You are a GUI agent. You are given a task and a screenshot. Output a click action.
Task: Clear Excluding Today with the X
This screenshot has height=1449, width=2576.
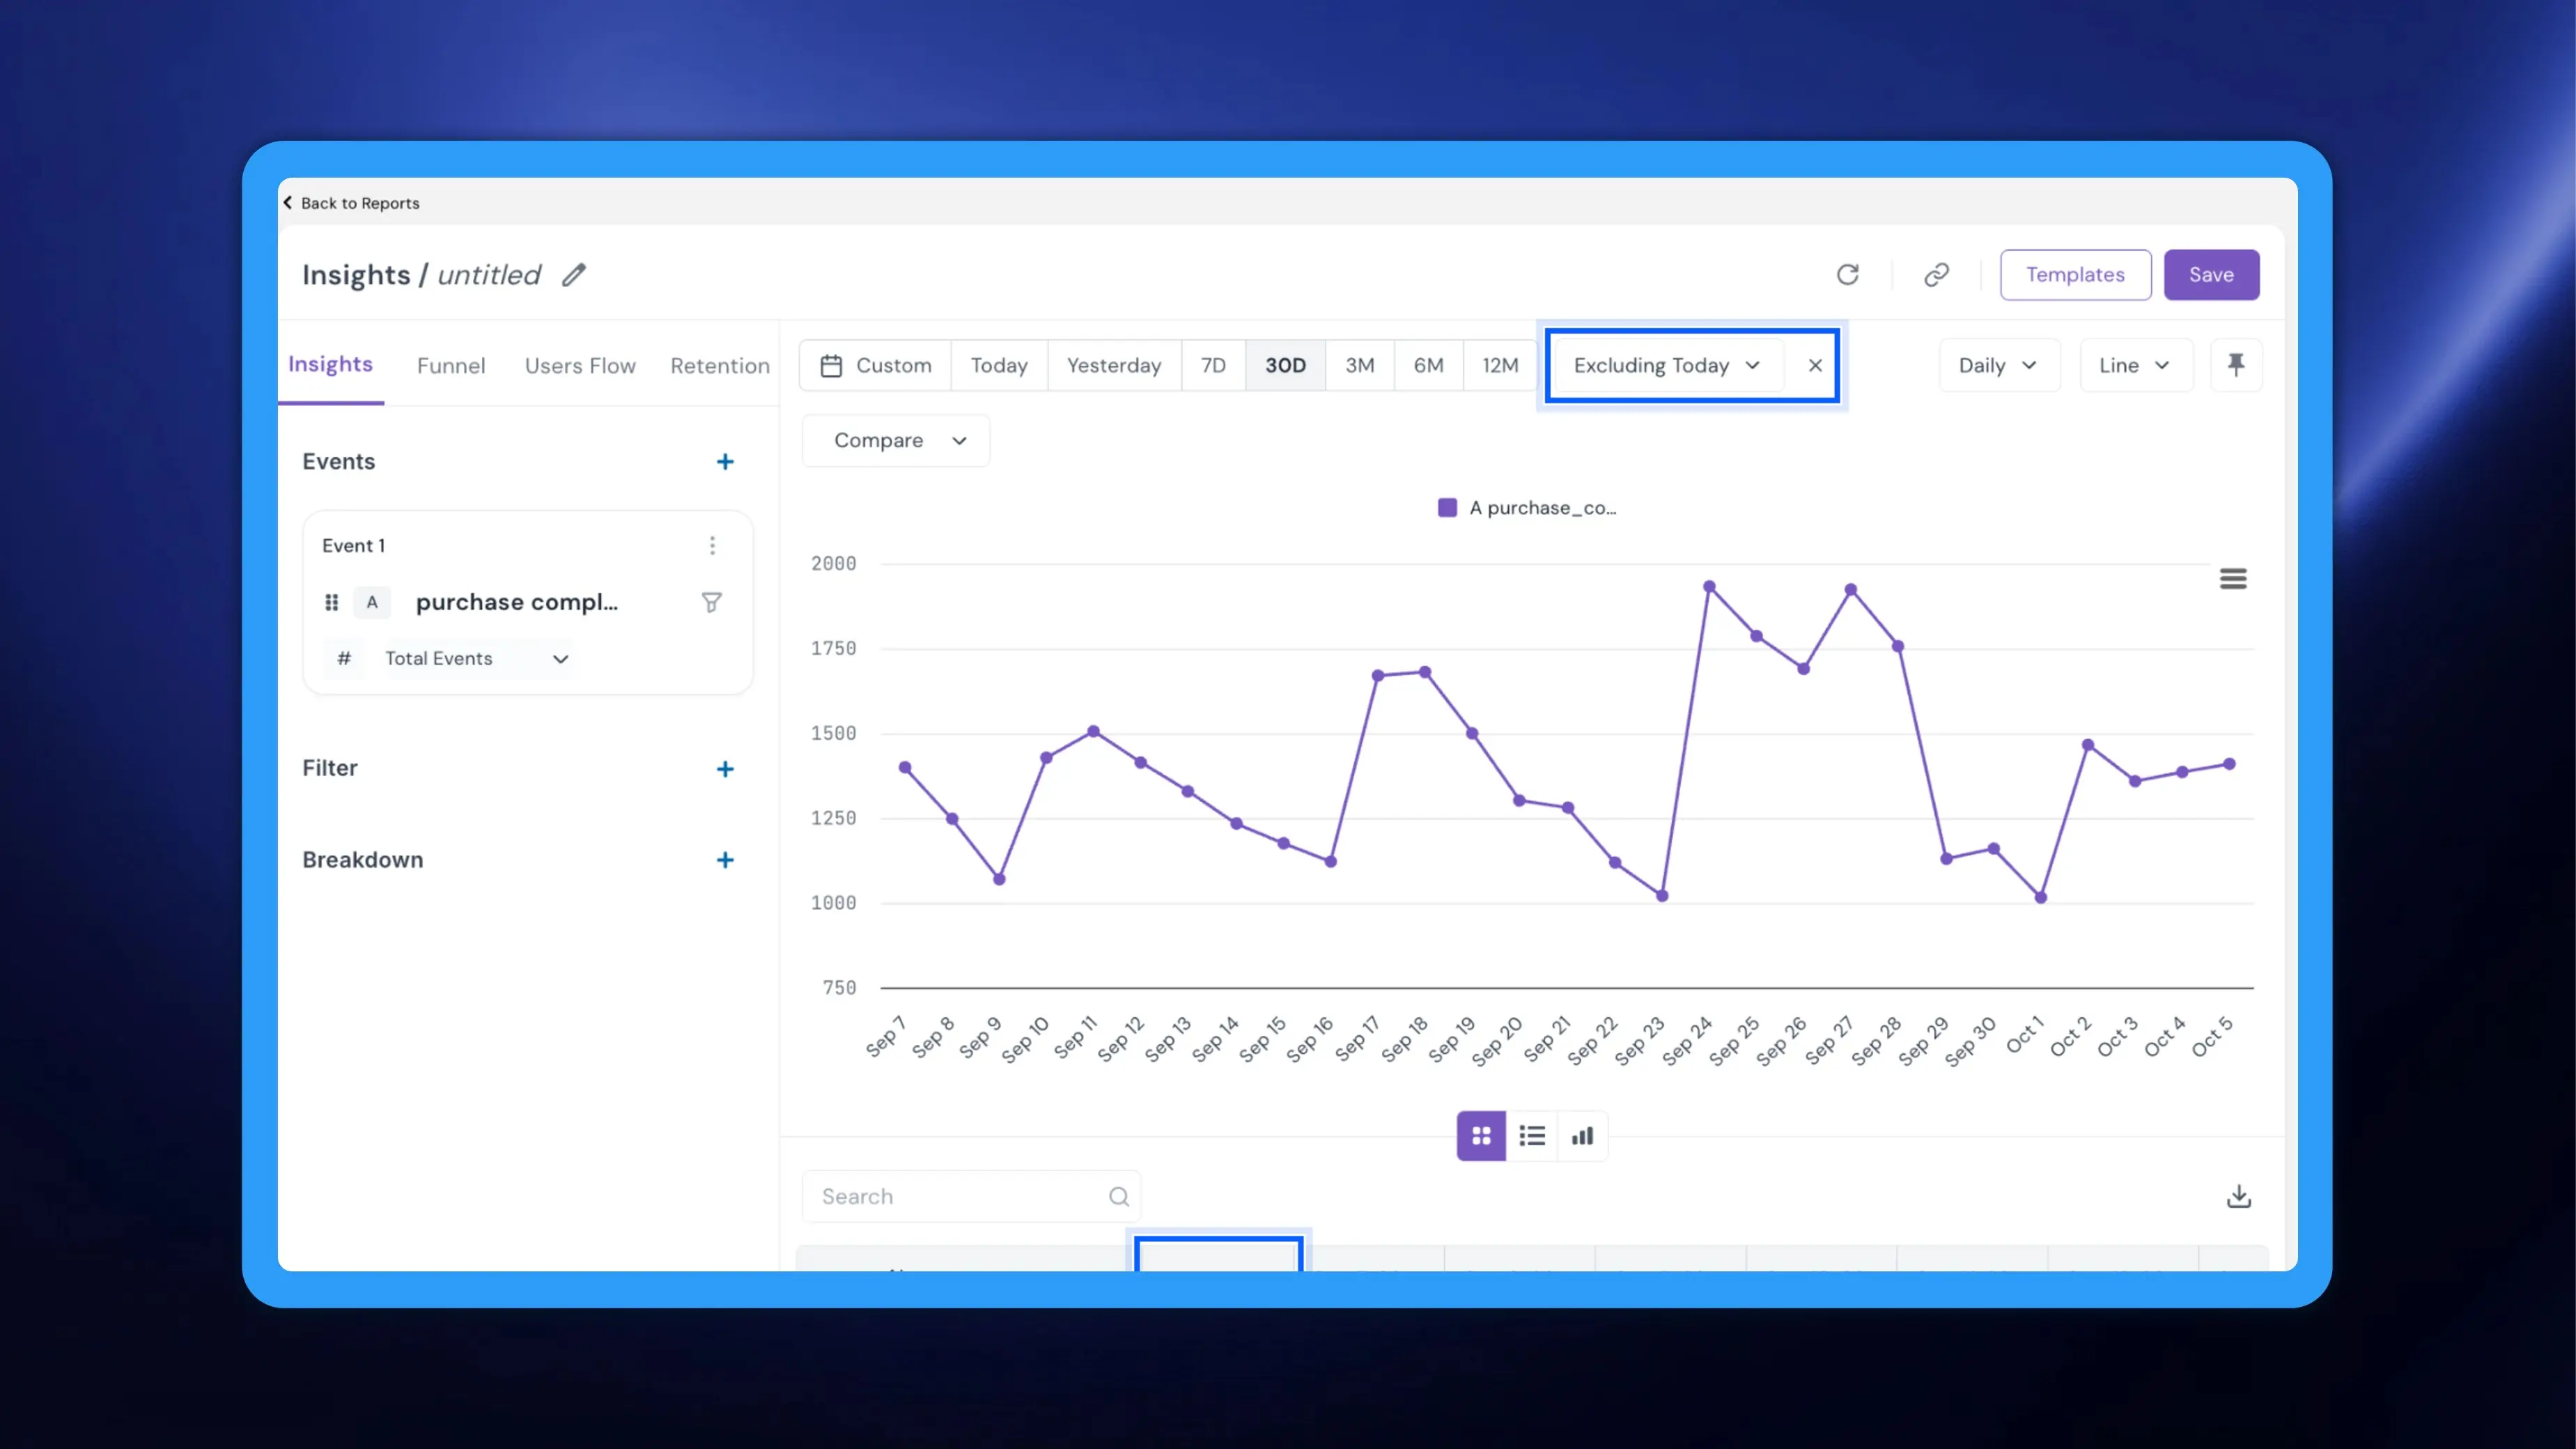coord(1815,366)
